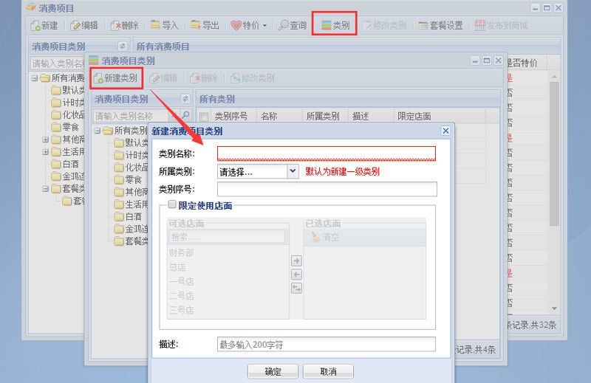Minimize the 消费项目 main window

535,8
